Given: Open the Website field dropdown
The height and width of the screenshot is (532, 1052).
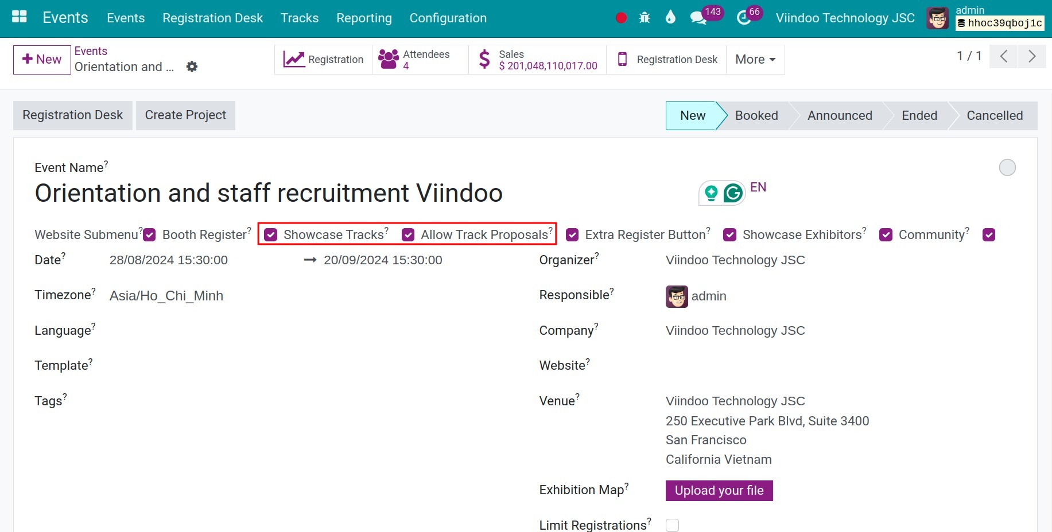Looking at the screenshot, I should pos(841,366).
